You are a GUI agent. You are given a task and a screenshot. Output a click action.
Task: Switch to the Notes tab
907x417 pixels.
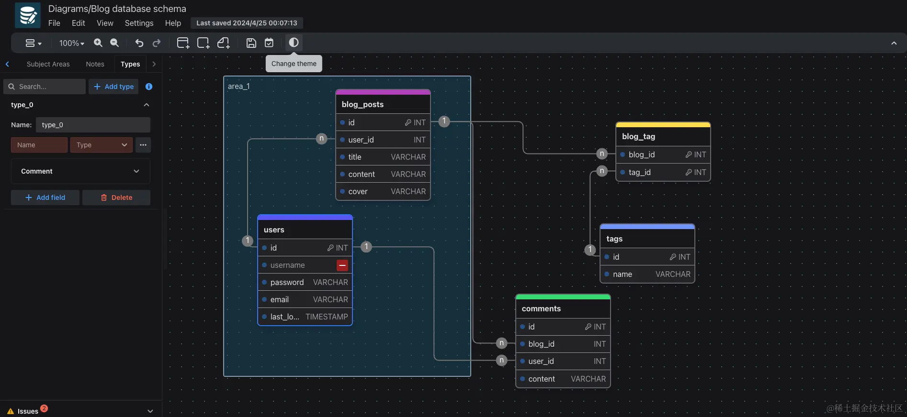click(95, 64)
